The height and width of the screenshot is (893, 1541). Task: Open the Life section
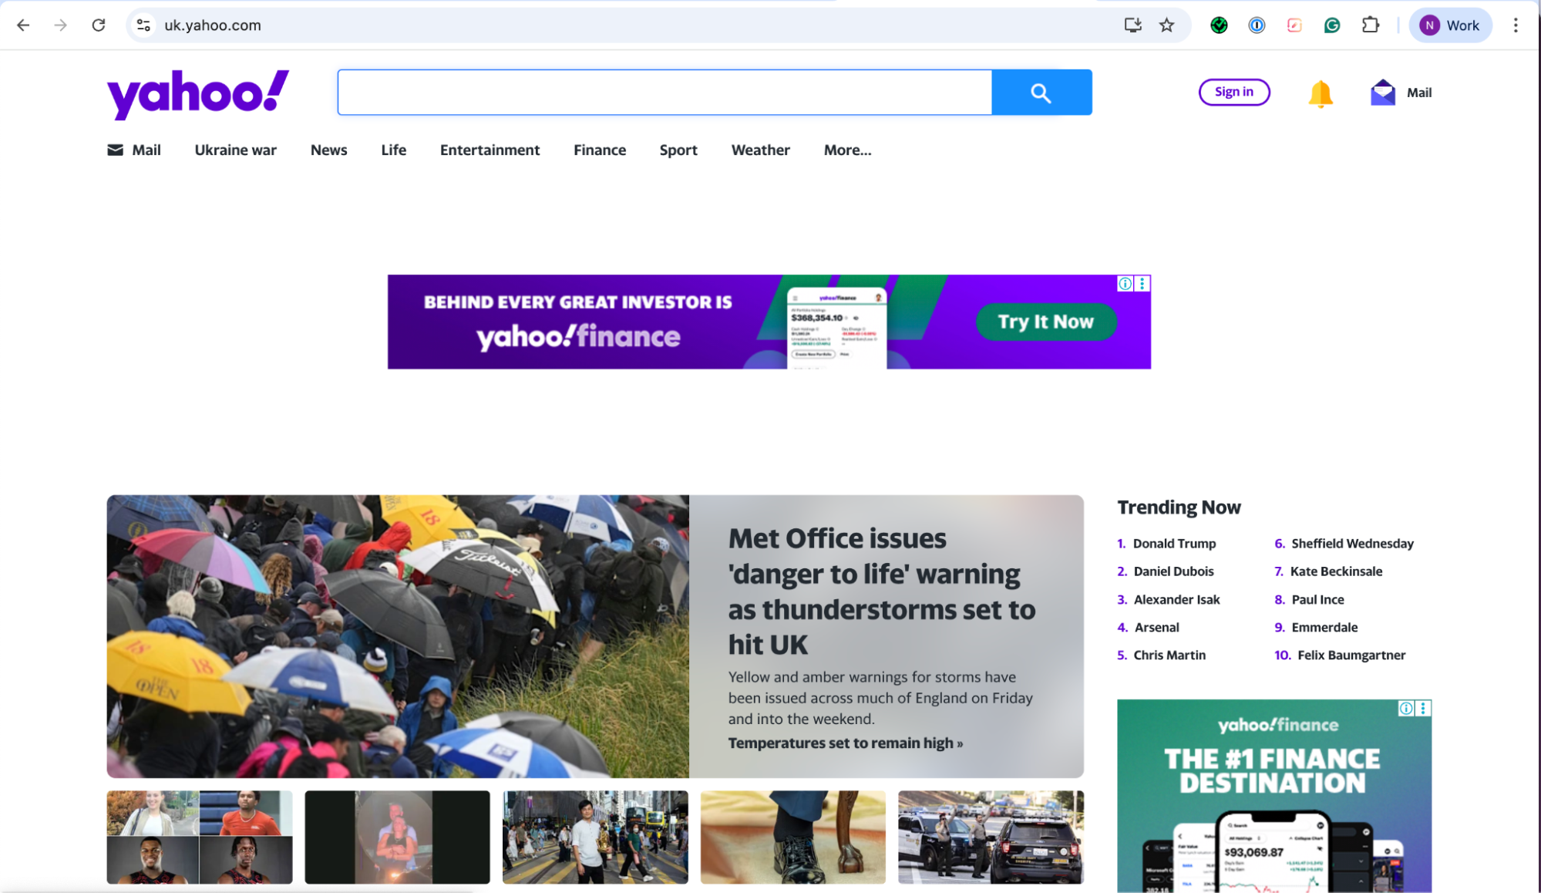point(393,150)
